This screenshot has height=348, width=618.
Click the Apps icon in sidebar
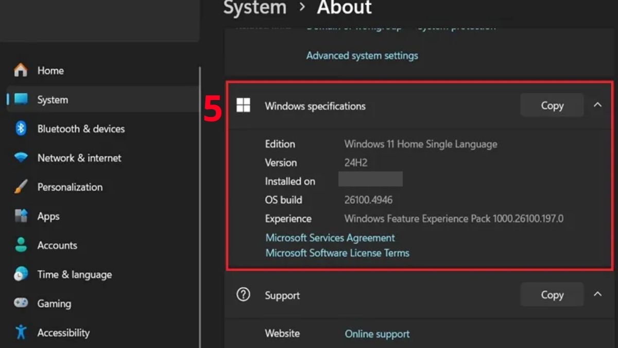click(21, 216)
